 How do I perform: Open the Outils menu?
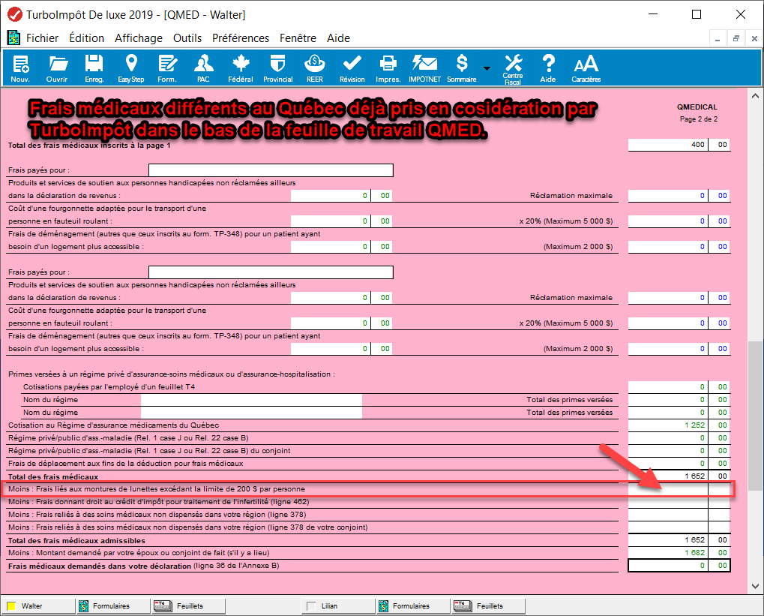187,38
